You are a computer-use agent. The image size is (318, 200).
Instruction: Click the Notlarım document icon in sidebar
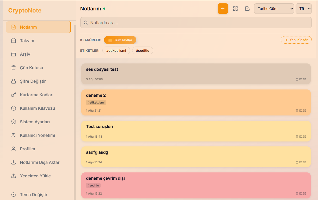click(14, 27)
